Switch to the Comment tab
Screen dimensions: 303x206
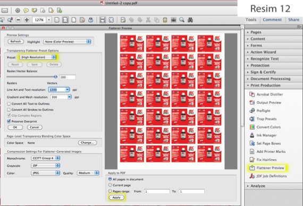[272, 20]
